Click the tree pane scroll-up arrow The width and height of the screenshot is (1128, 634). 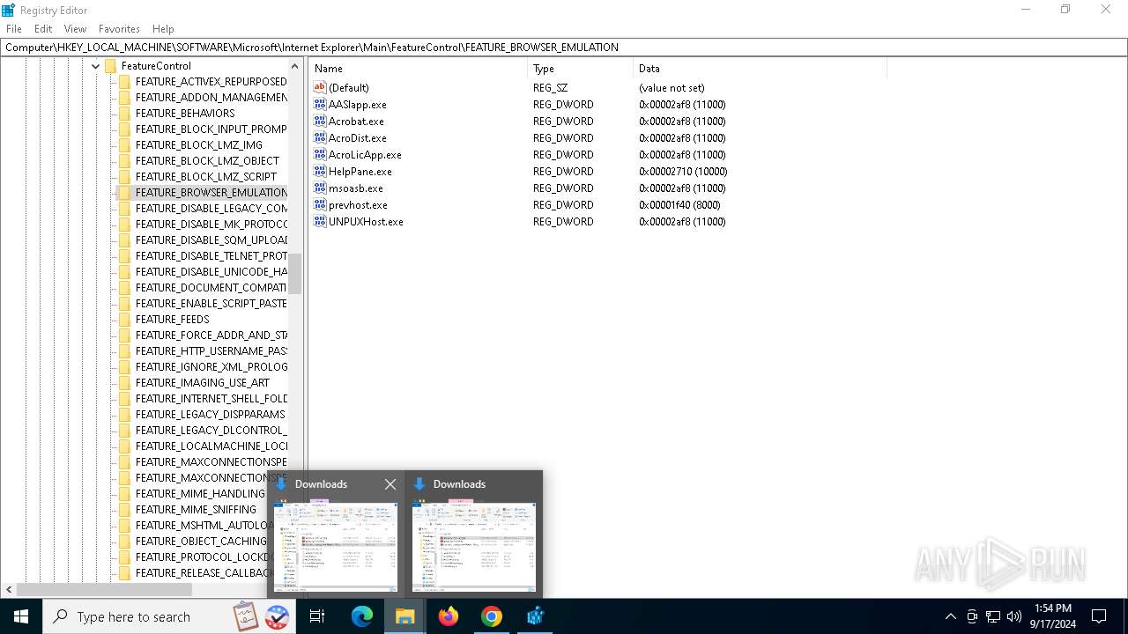(295, 66)
